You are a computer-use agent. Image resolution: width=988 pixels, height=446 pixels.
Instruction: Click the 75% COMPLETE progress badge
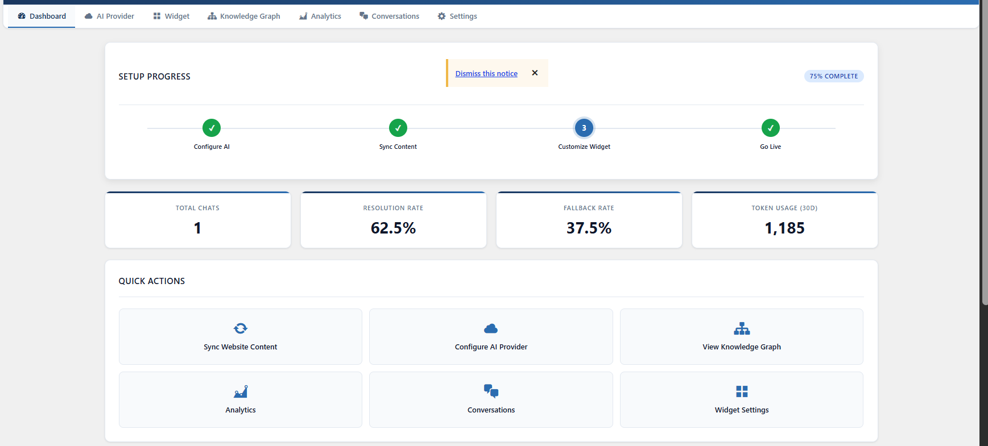pyautogui.click(x=834, y=76)
